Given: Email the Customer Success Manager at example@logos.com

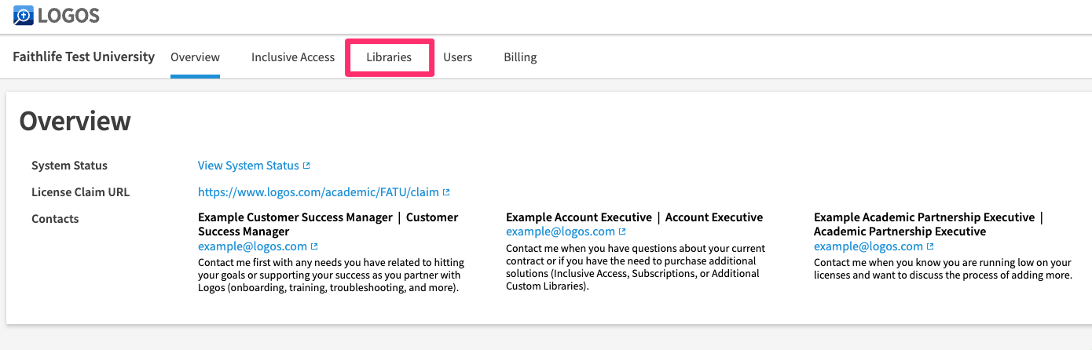Looking at the screenshot, I should (252, 246).
